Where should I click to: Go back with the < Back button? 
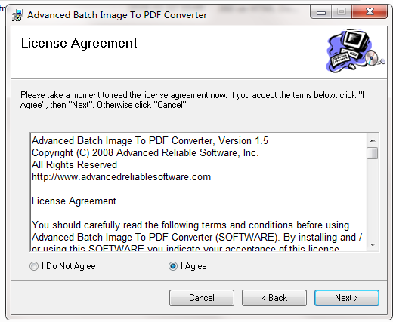click(x=274, y=298)
